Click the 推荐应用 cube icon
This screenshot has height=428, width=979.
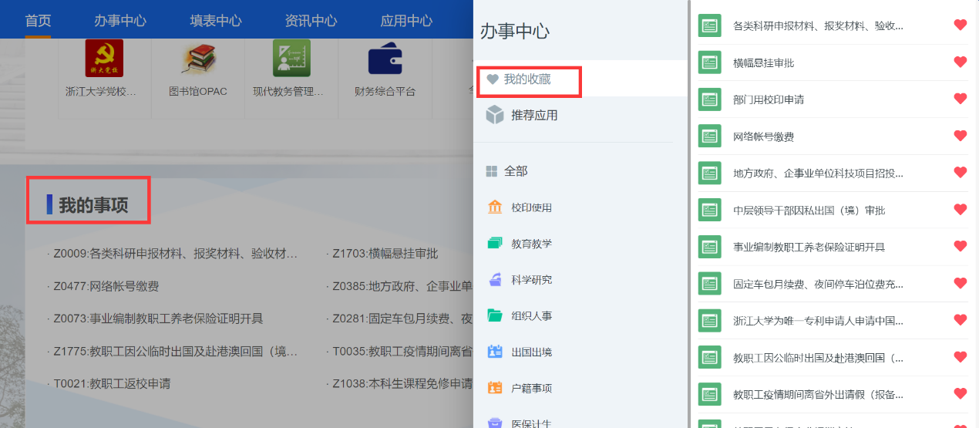495,115
